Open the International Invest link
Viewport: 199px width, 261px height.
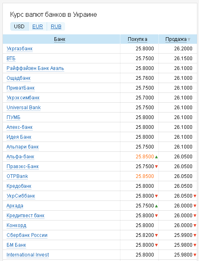(28, 255)
